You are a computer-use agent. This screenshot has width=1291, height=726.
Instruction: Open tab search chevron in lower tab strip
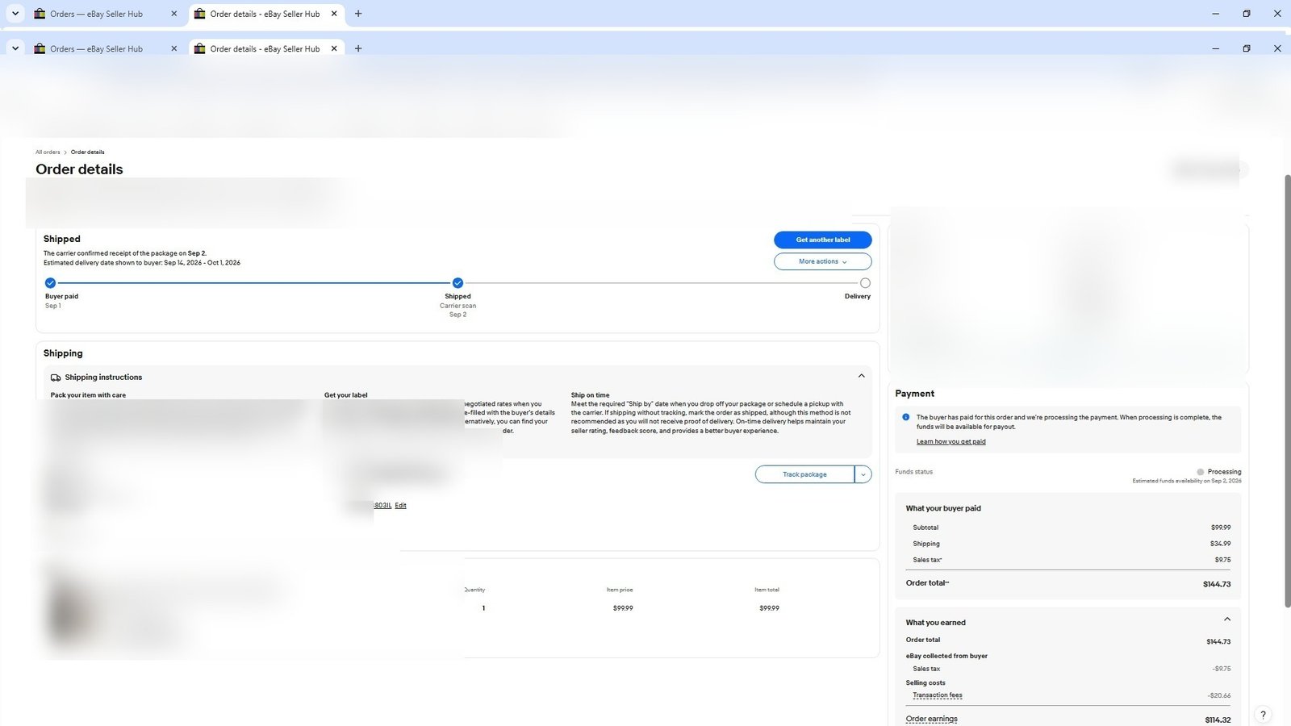(15, 48)
